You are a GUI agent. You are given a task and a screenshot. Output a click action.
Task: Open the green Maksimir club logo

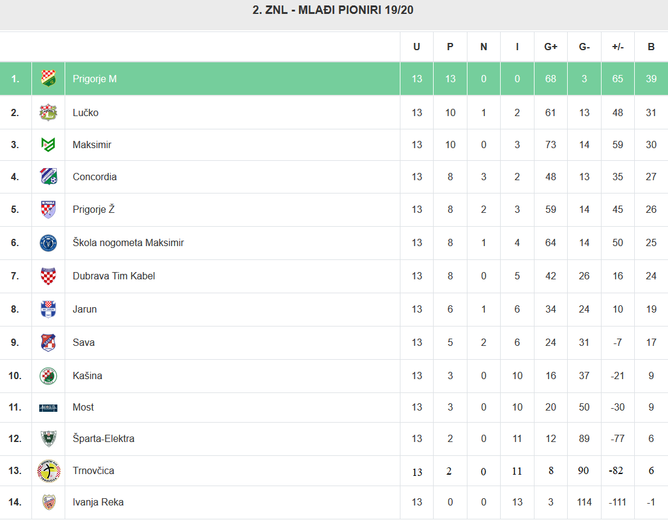[48, 145]
